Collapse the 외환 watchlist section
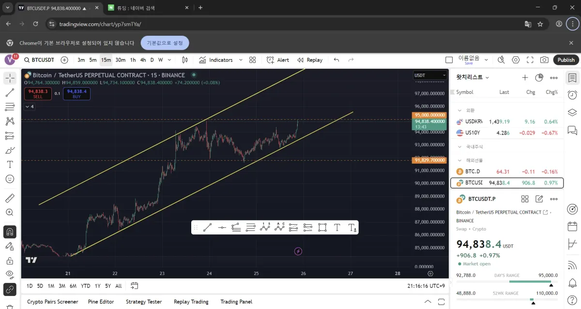The width and height of the screenshot is (581, 309). pos(459,110)
